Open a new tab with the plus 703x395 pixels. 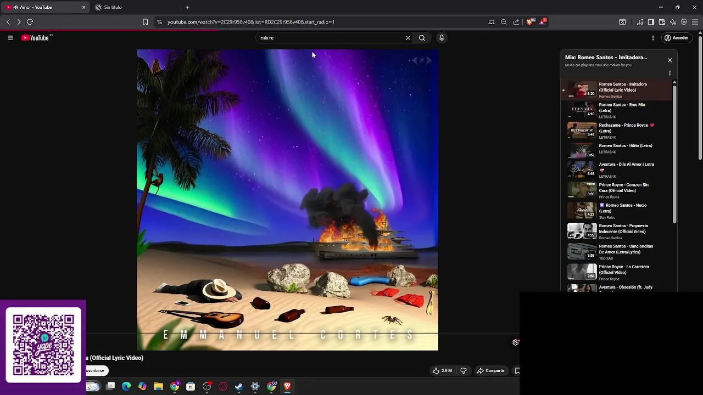187,7
